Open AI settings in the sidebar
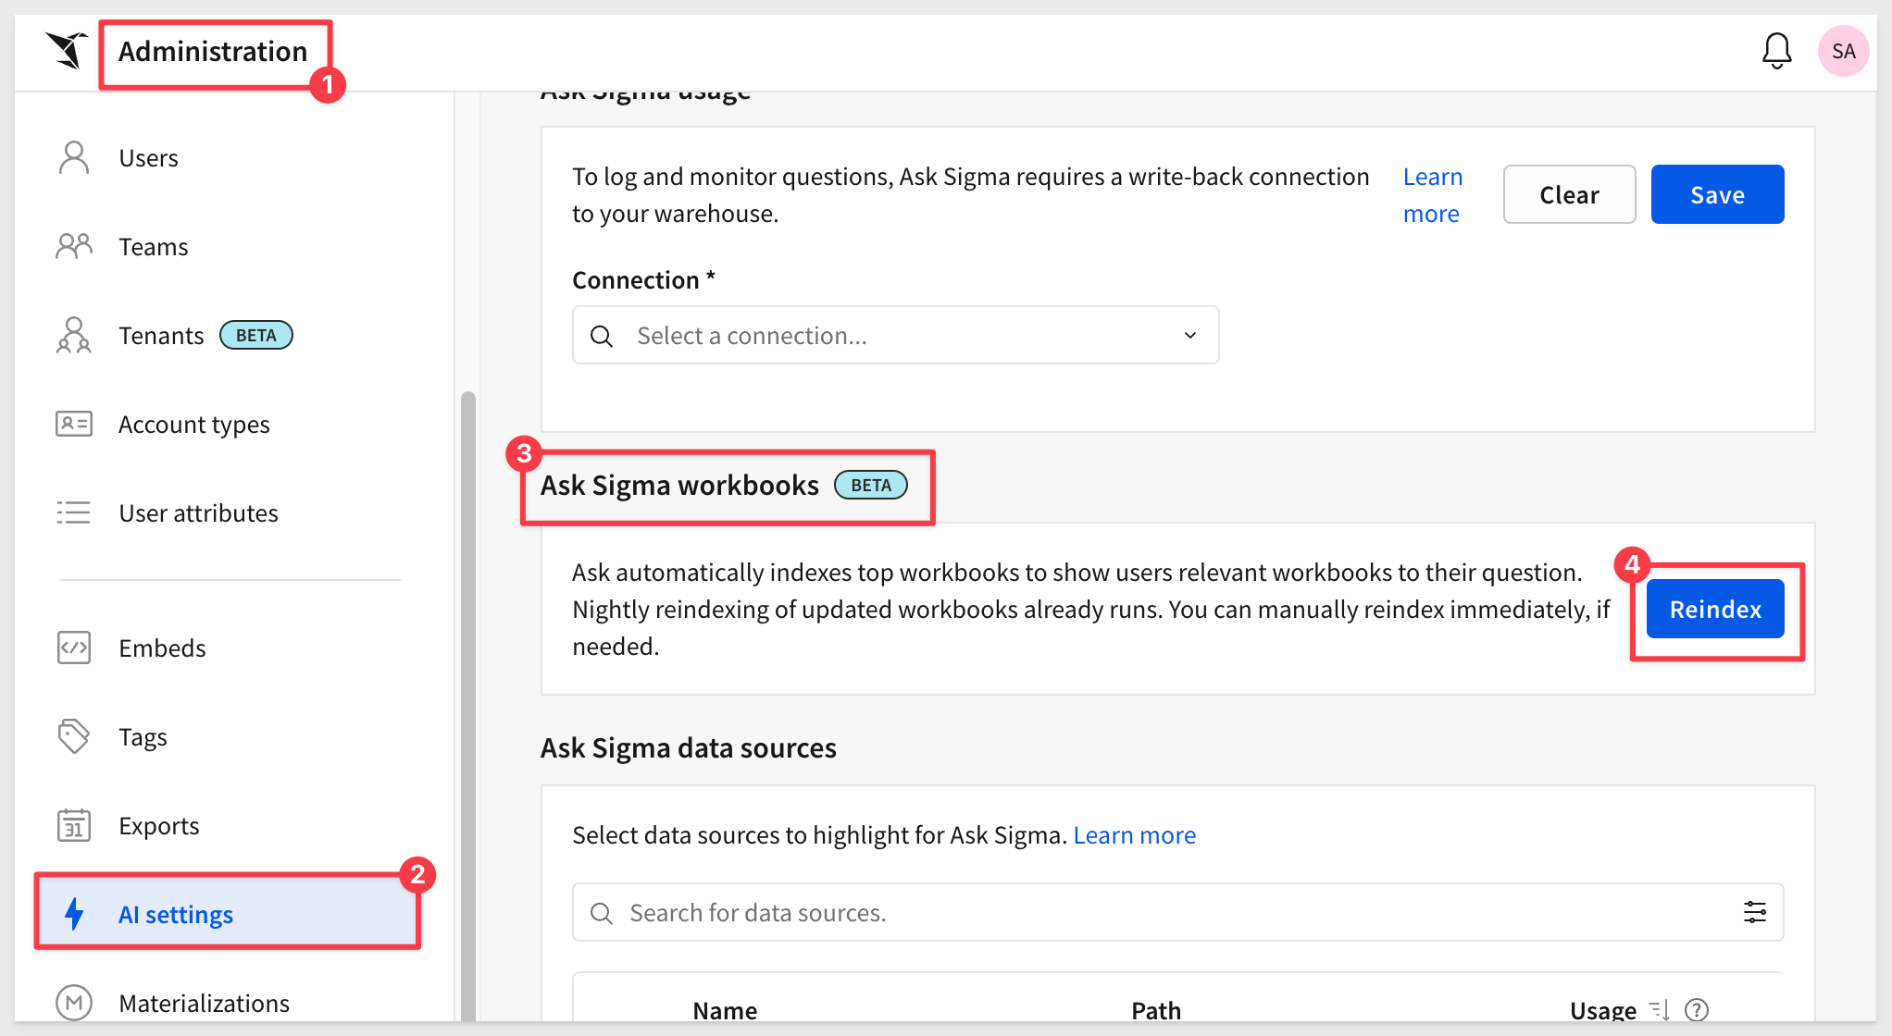The width and height of the screenshot is (1892, 1036). pyautogui.click(x=176, y=915)
